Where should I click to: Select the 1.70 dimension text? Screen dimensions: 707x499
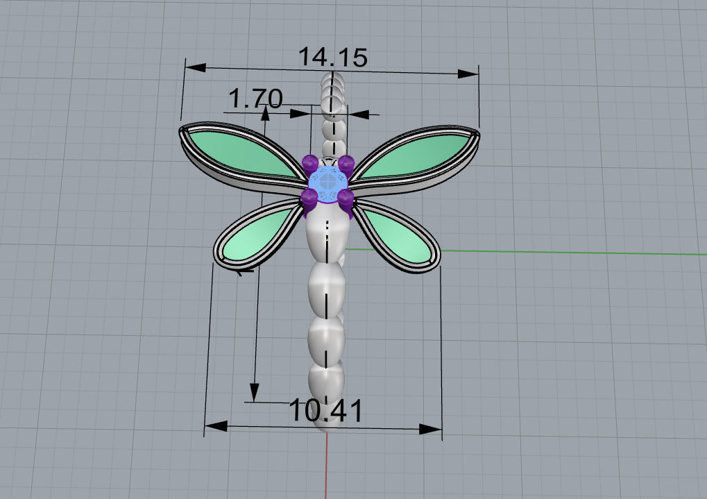[255, 99]
